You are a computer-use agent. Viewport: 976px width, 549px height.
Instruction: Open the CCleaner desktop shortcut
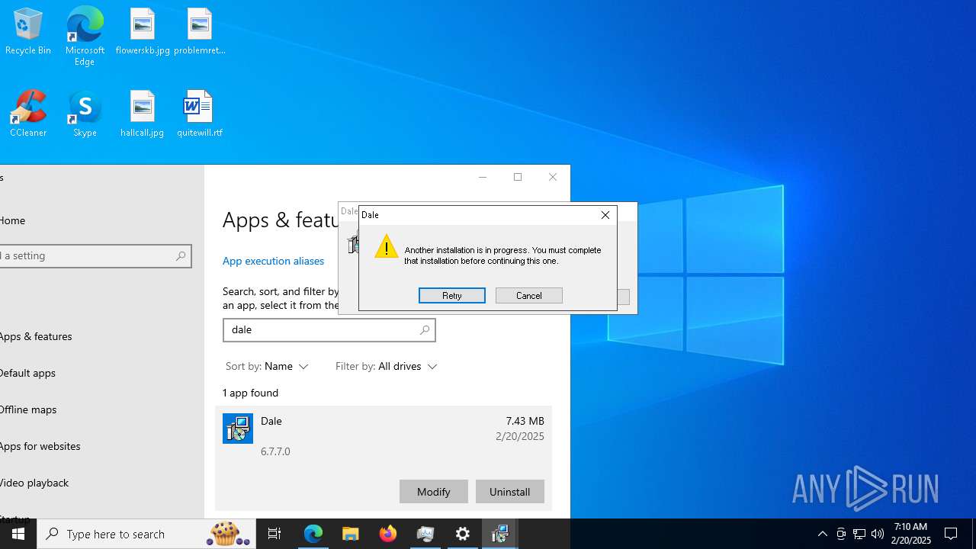point(28,114)
